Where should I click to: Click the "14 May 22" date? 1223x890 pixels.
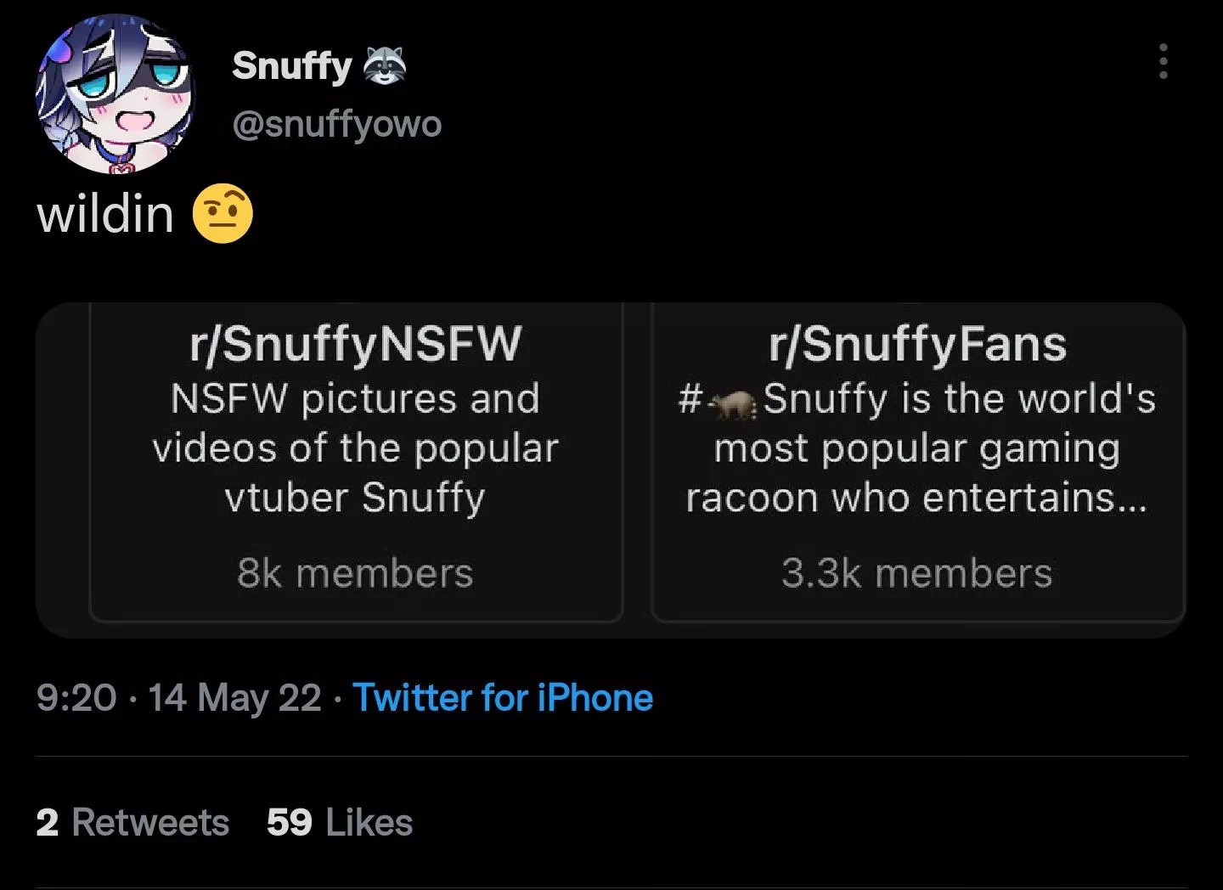click(x=234, y=698)
